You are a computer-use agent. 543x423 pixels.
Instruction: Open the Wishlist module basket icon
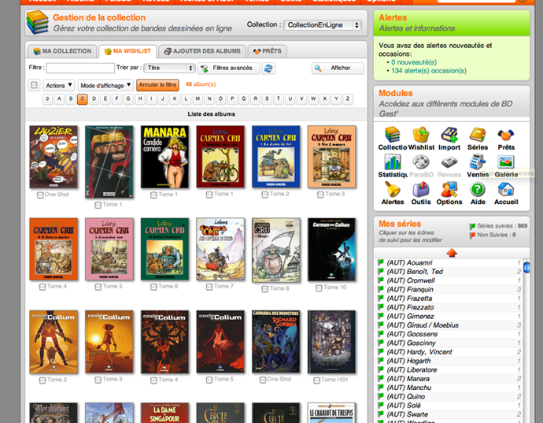[421, 135]
